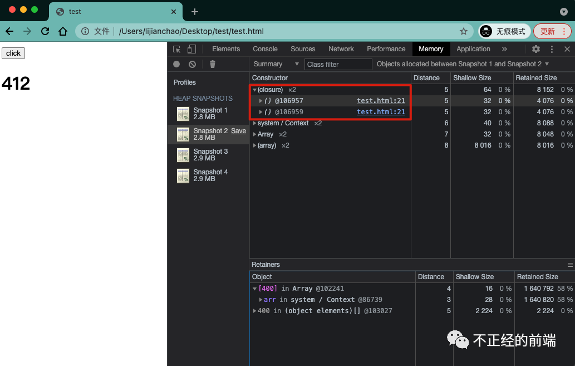Switch to the Console tab

point(265,49)
